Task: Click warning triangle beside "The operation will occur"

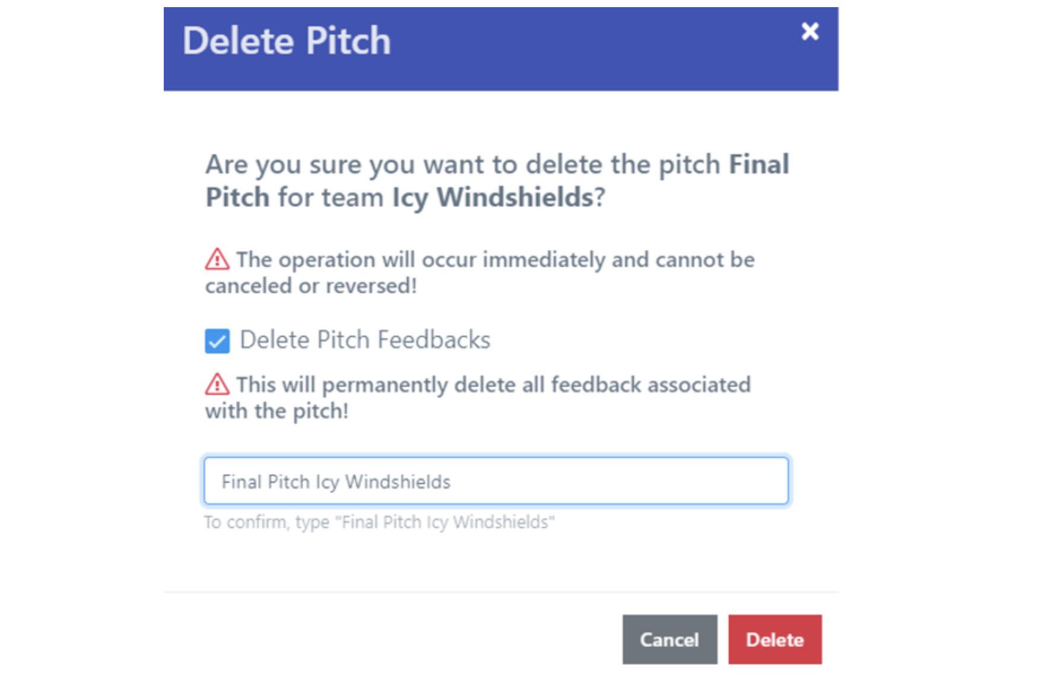Action: coord(217,259)
